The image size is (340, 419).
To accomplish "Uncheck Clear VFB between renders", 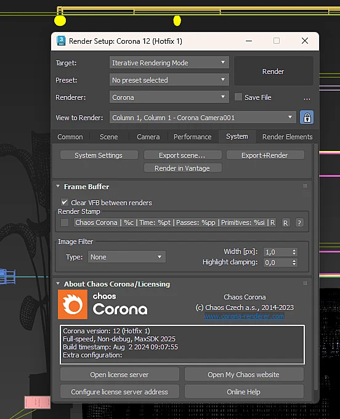I will click(x=65, y=202).
